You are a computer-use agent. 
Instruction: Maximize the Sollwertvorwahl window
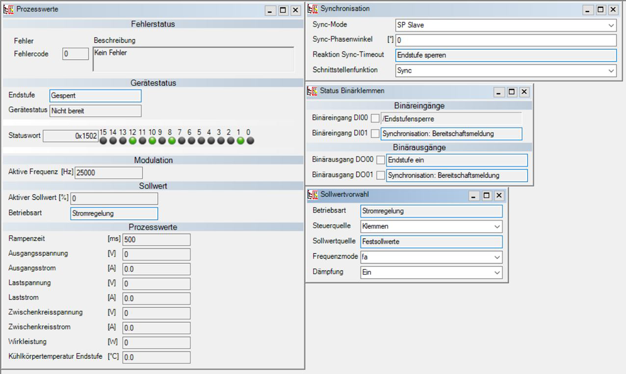(x=486, y=196)
